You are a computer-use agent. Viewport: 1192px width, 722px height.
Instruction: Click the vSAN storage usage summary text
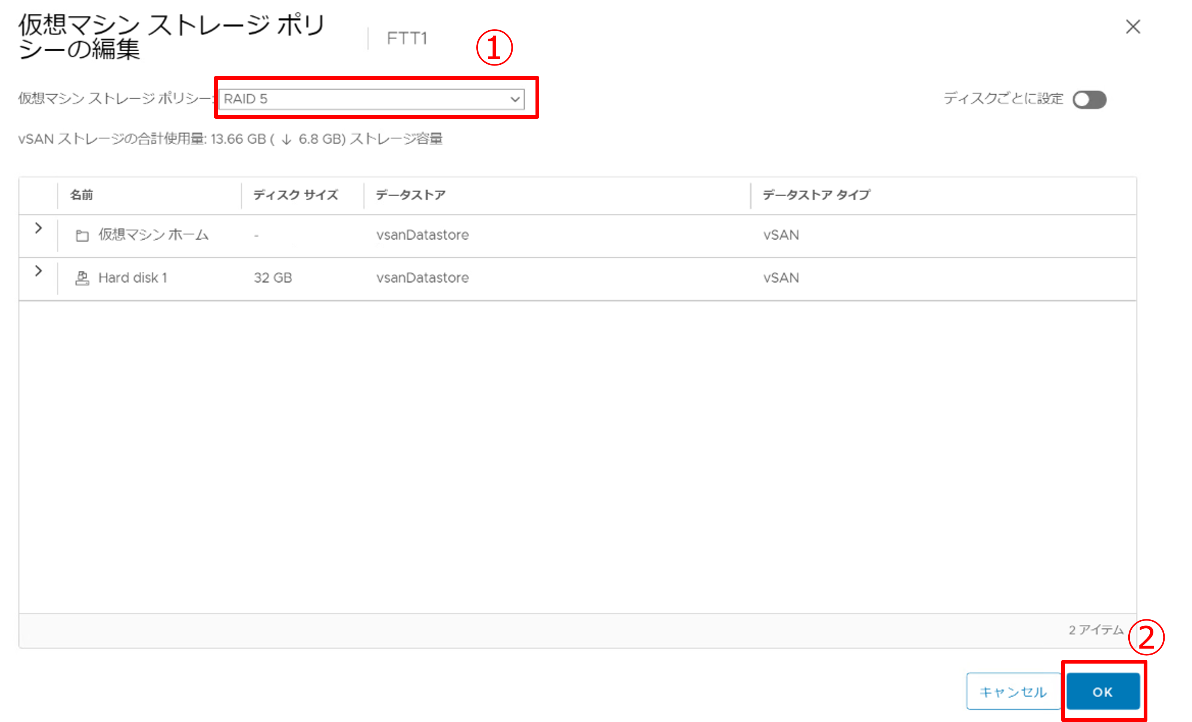pos(230,139)
